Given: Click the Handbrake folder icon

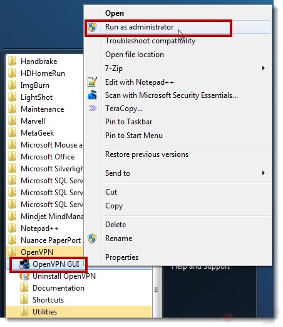Looking at the screenshot, I should pyautogui.click(x=12, y=62).
